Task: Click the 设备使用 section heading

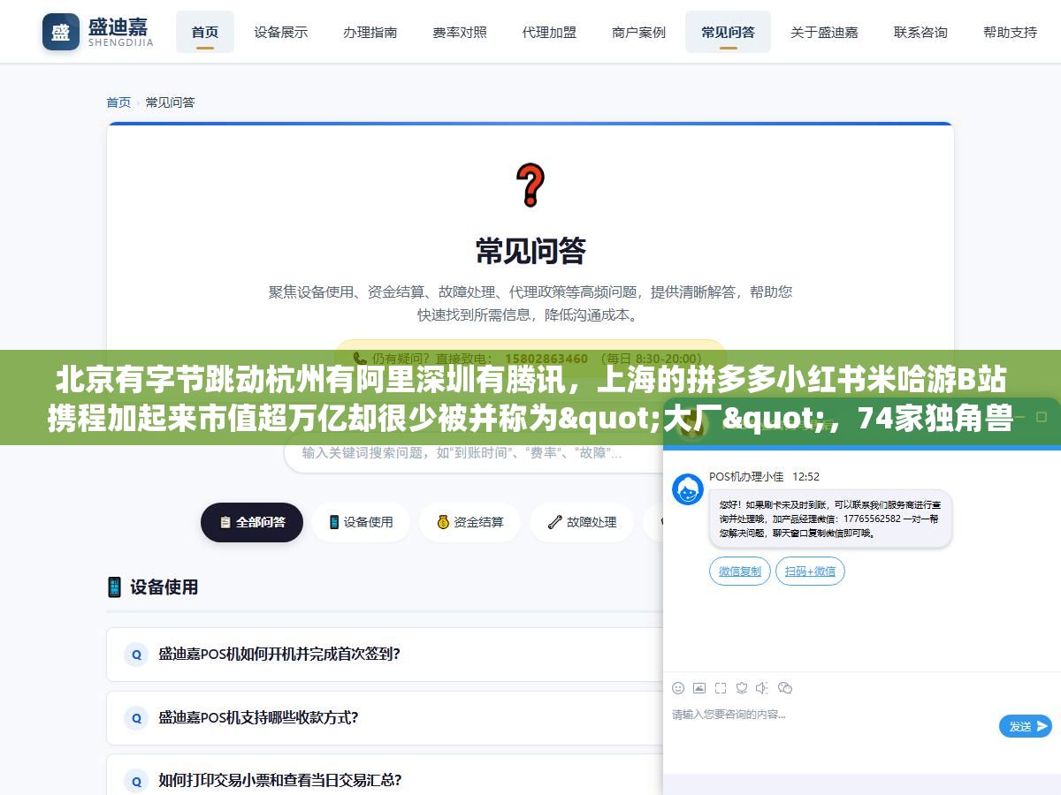Action: pyautogui.click(x=164, y=587)
